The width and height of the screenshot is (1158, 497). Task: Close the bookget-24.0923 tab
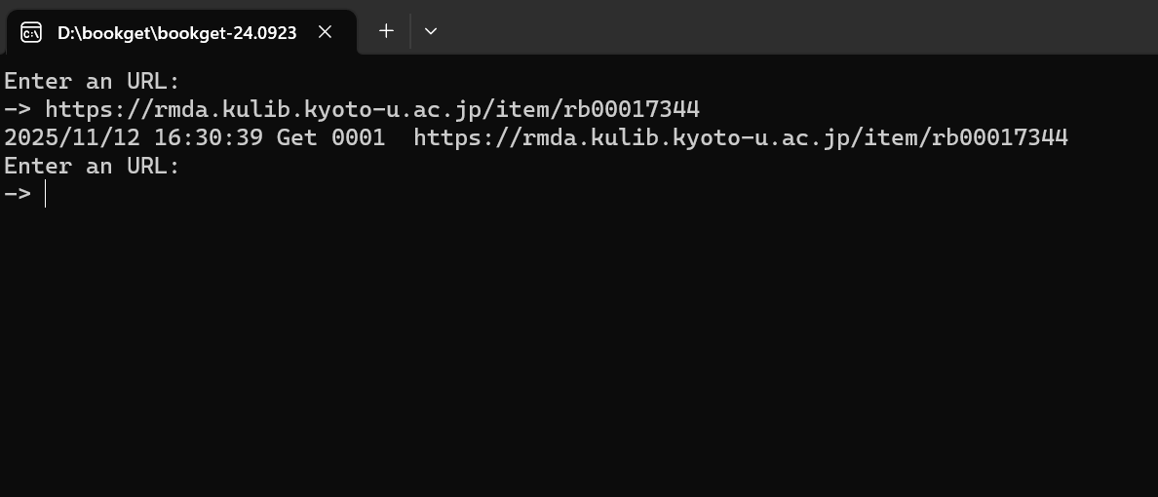(326, 31)
